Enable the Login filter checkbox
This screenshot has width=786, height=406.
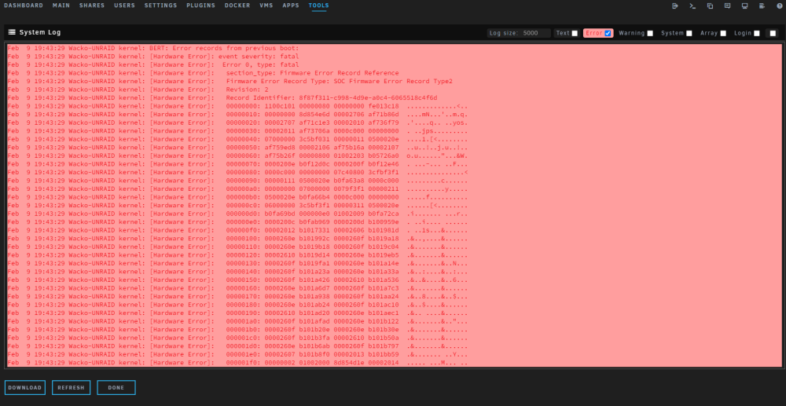(x=756, y=34)
